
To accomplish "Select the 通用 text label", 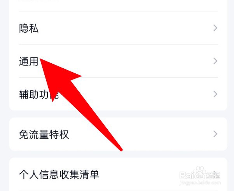I will (29, 61).
